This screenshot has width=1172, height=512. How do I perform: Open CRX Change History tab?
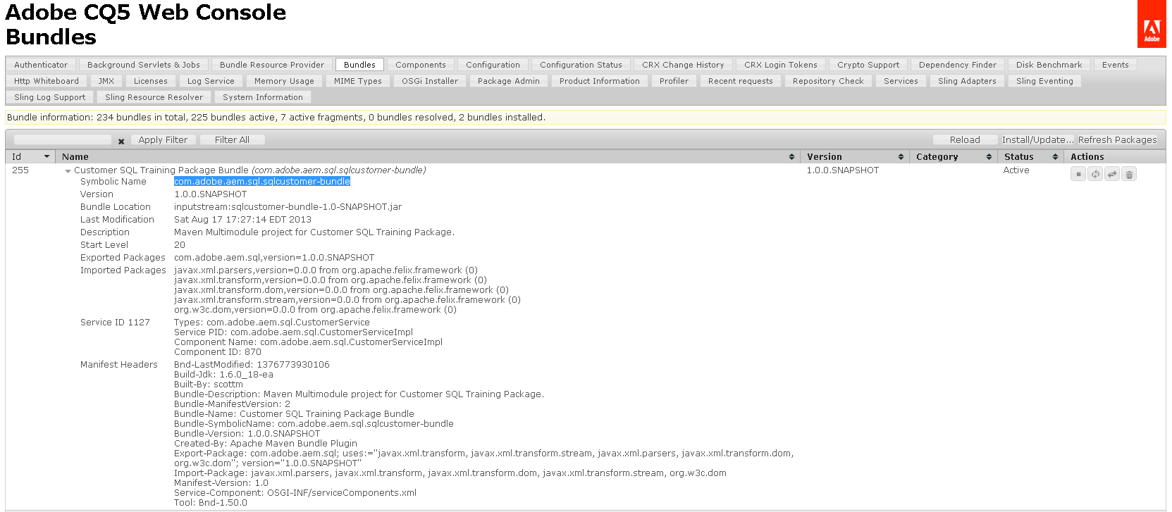(x=683, y=65)
